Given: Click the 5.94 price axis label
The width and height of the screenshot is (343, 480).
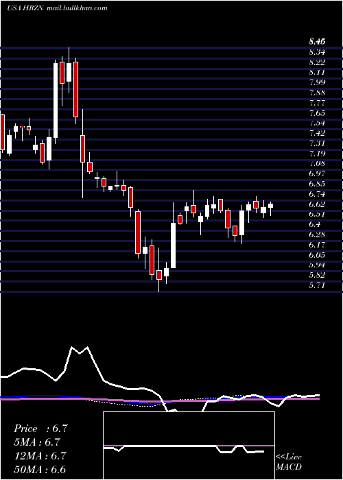Looking at the screenshot, I should [317, 265].
